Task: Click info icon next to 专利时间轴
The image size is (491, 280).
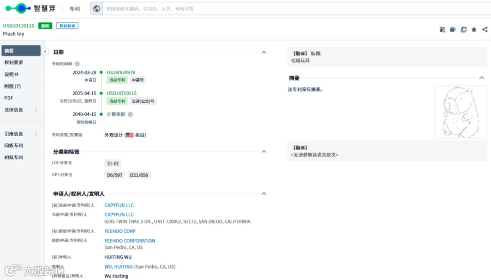Action: pos(77,64)
